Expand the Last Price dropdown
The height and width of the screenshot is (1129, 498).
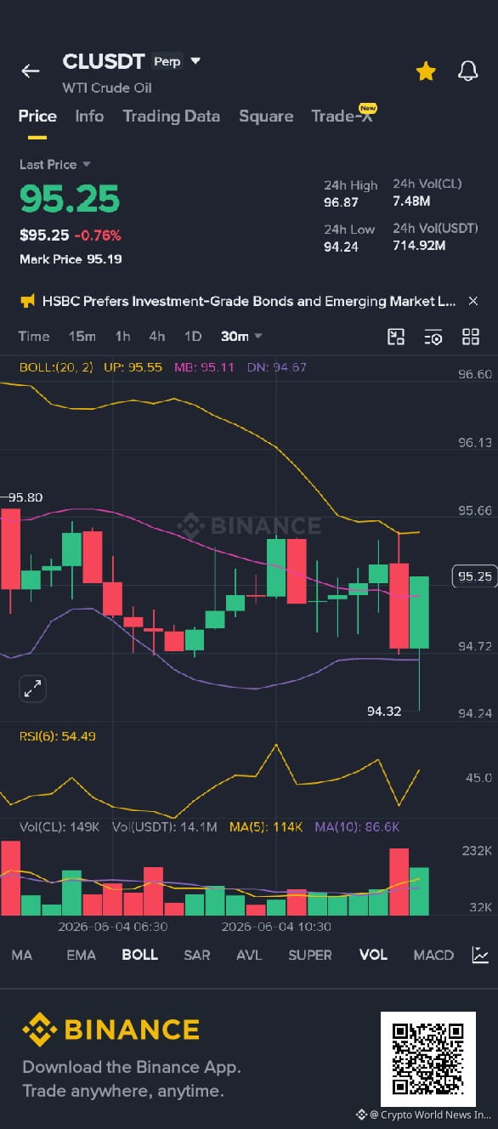(x=55, y=165)
